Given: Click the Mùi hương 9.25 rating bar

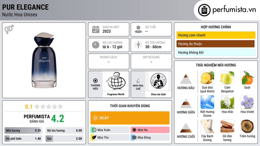Looking at the screenshot, I should click(x=23, y=131).
